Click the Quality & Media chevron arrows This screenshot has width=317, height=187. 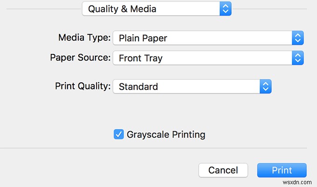tap(226, 8)
